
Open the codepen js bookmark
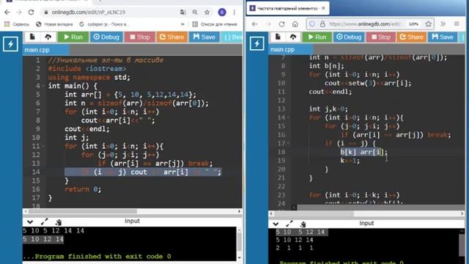pyautogui.click(x=103, y=24)
